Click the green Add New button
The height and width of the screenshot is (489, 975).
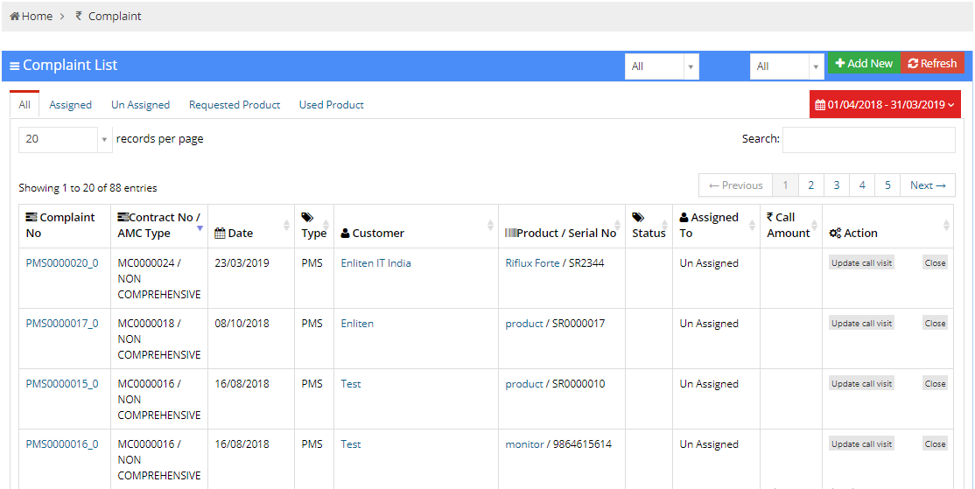pyautogui.click(x=864, y=64)
